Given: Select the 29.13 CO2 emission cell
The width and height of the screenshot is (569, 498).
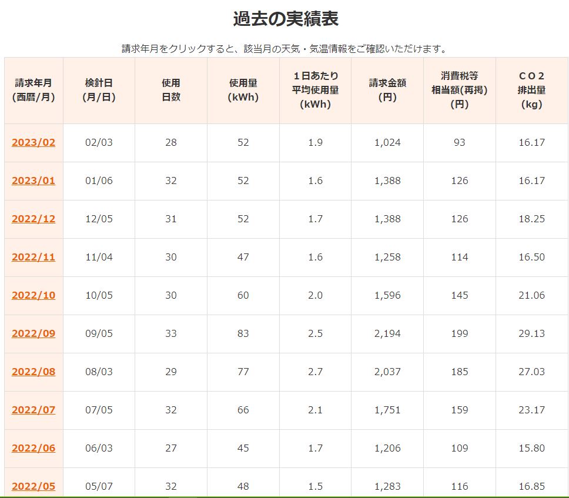Looking at the screenshot, I should point(531,333).
